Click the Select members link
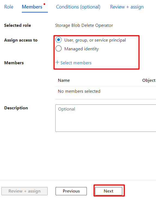 pos(76,63)
